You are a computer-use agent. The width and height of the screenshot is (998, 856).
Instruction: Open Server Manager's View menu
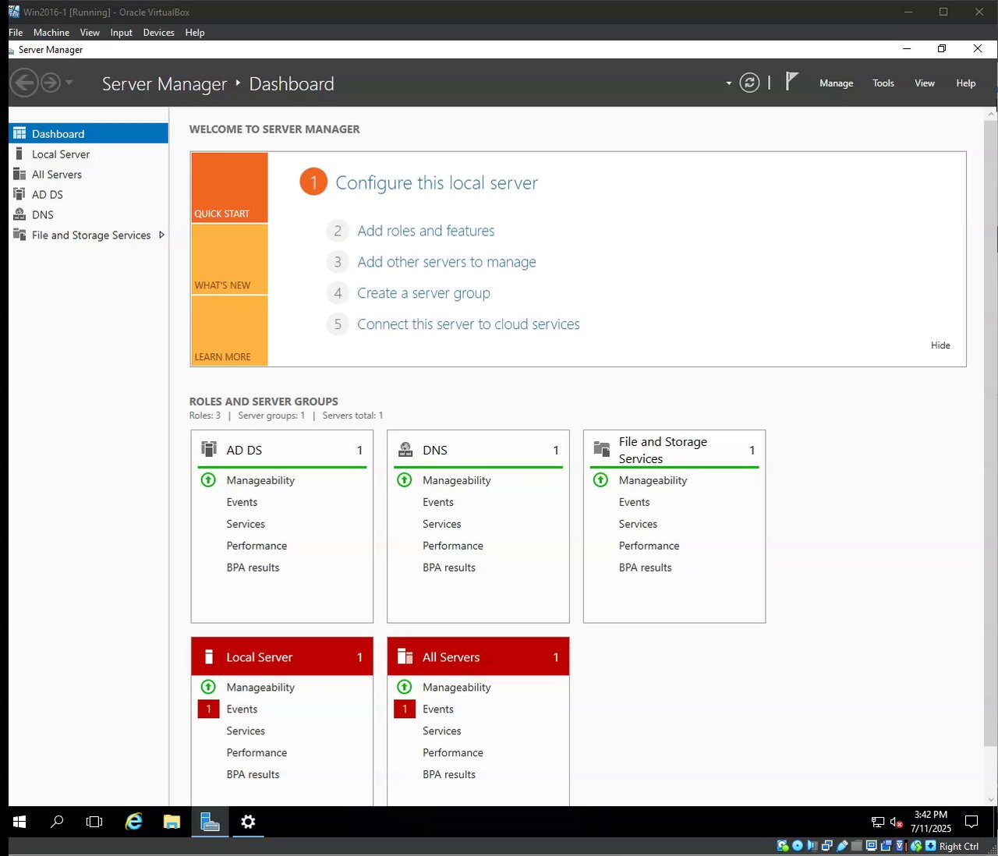tap(925, 83)
